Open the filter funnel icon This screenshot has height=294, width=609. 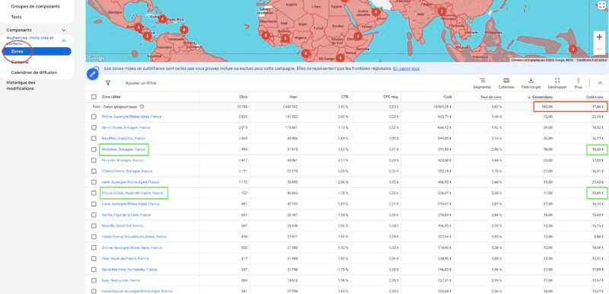point(108,83)
